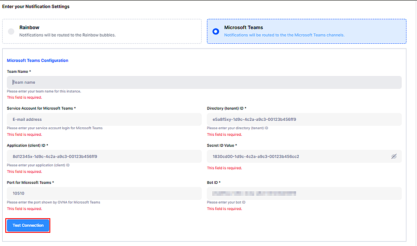This screenshot has height=246, width=417.
Task: Click the "Secret ID Value *" label
Action: tap(222, 145)
